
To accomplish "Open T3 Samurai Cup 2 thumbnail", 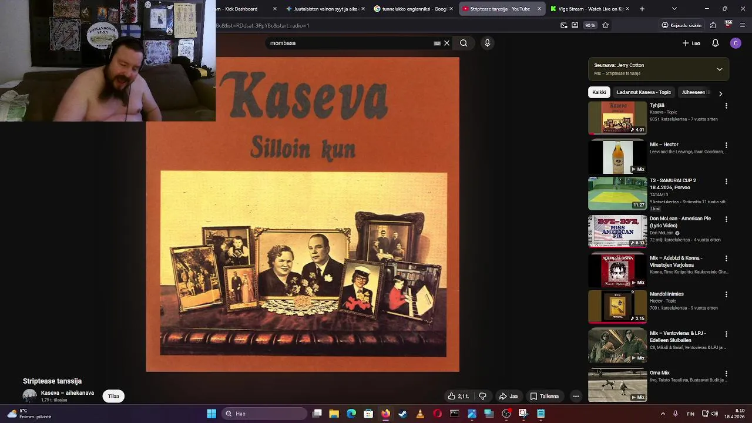I will coord(617,193).
